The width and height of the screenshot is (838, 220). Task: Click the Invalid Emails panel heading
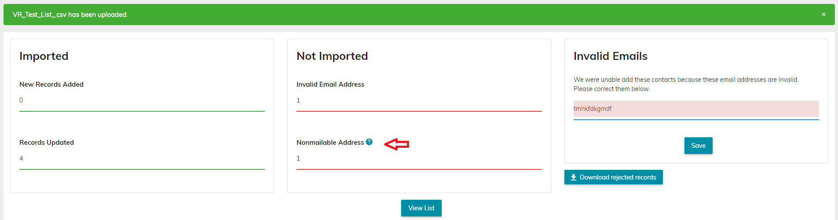click(611, 56)
